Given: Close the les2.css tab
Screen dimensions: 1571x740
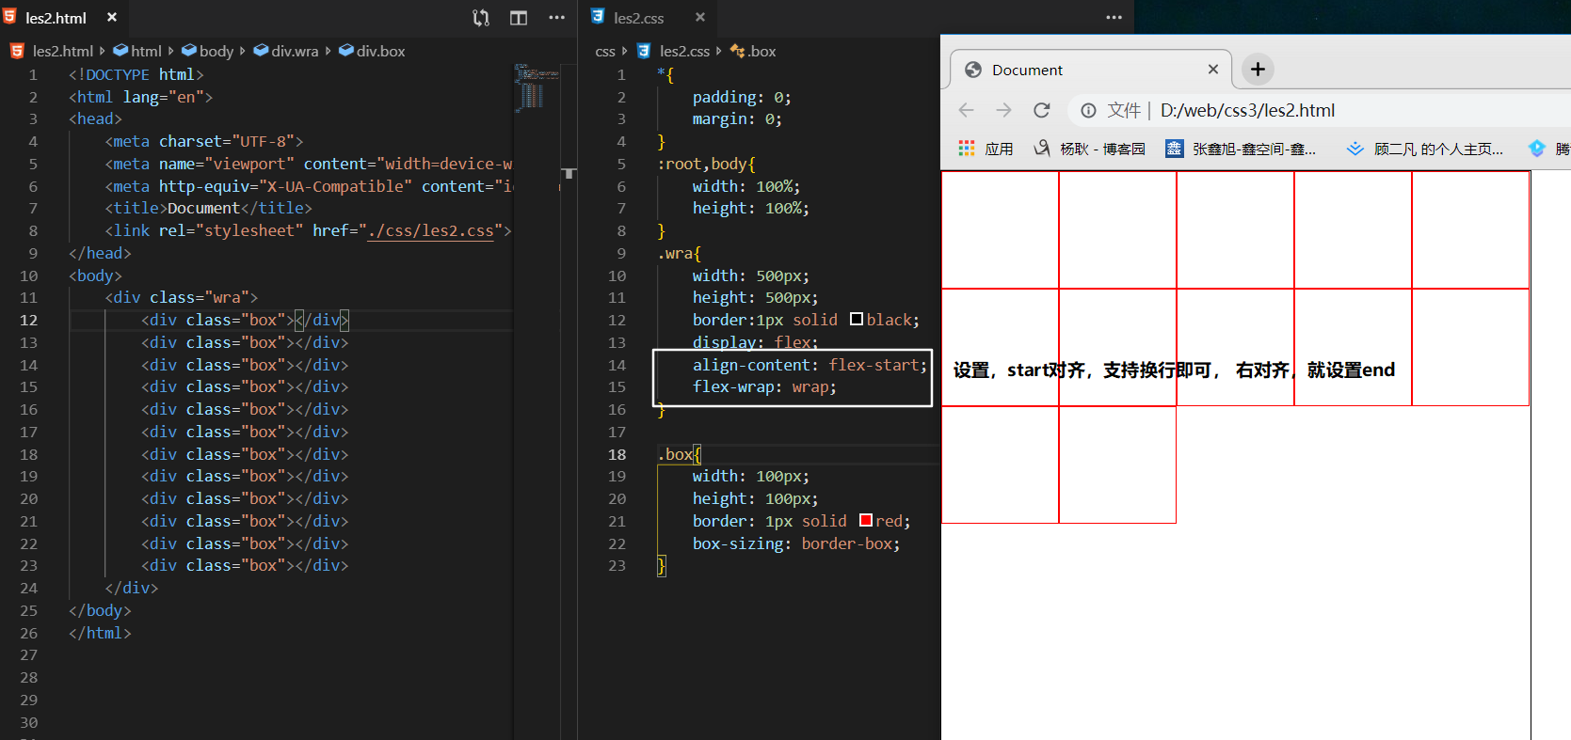Looking at the screenshot, I should coord(699,18).
